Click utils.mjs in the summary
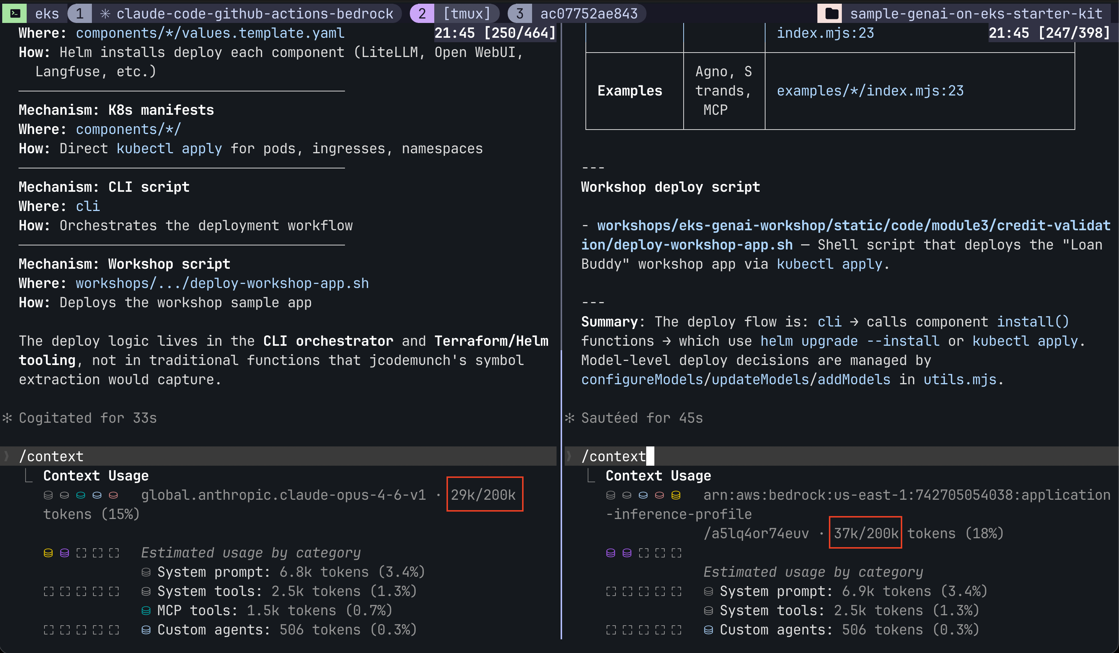Image resolution: width=1119 pixels, height=653 pixels. point(960,380)
